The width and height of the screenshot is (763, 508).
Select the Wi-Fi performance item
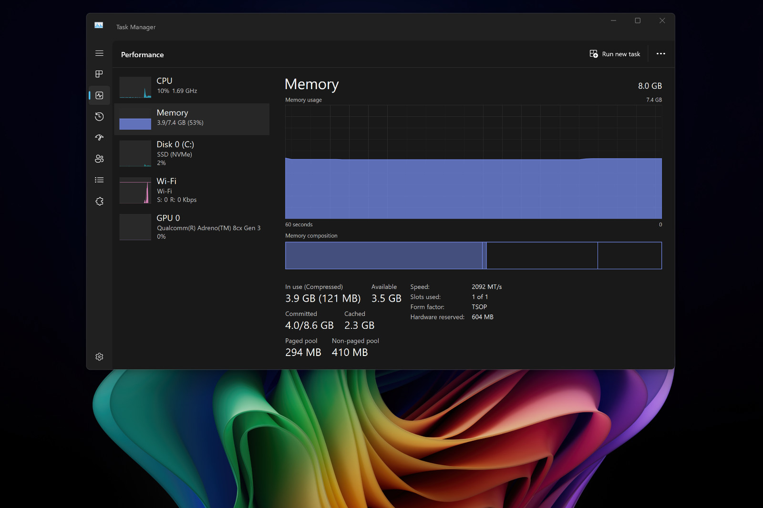[192, 190]
